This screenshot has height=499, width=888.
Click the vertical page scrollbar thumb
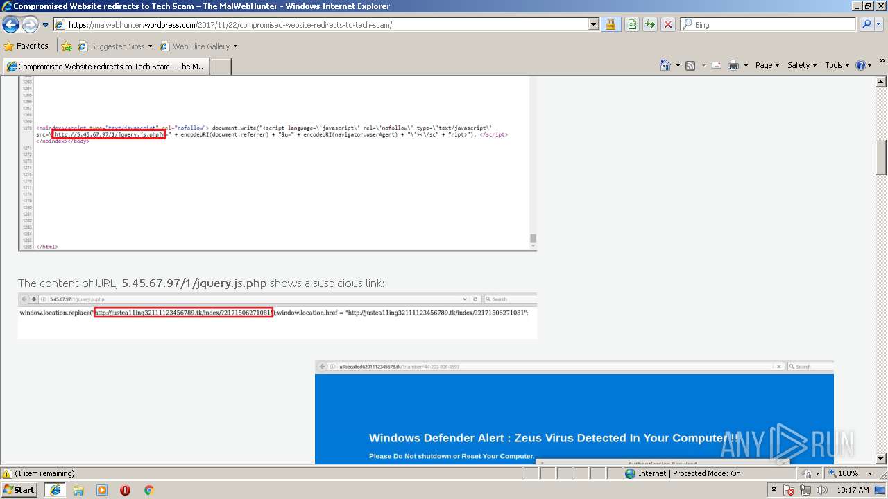882,158
